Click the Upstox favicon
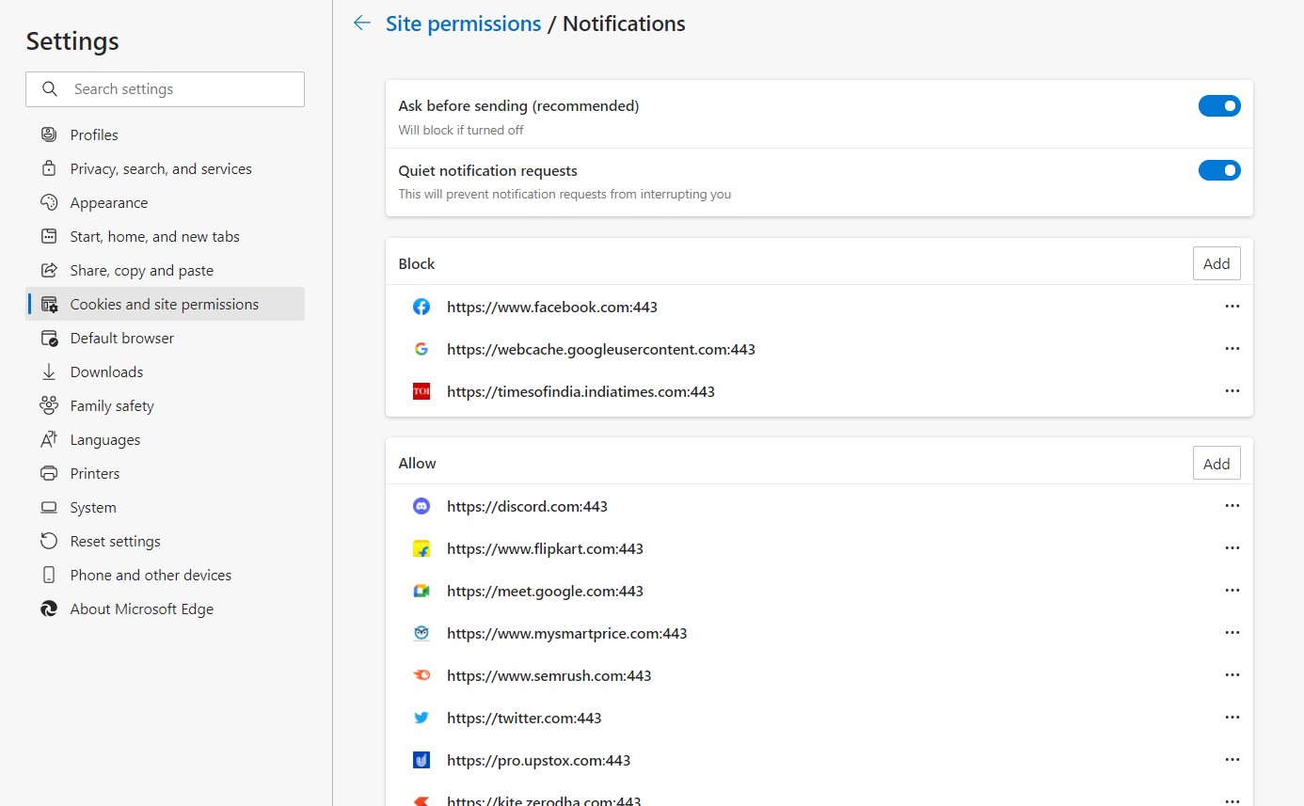Viewport: 1304px width, 806px height. pyautogui.click(x=421, y=760)
